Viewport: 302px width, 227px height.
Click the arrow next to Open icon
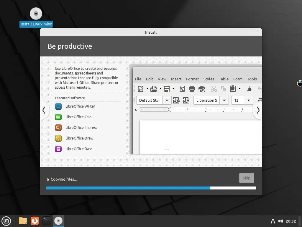[x=160, y=89]
